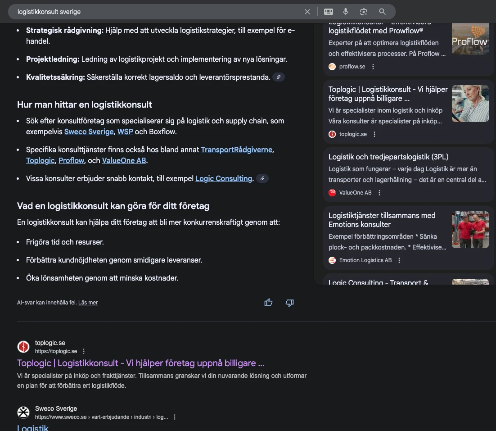Open source link chip after Logic Consulting
Screen dimensions: 496x431
(262, 179)
